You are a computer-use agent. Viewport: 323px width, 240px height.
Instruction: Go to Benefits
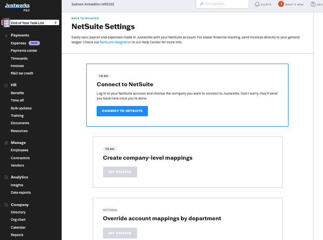[17, 93]
